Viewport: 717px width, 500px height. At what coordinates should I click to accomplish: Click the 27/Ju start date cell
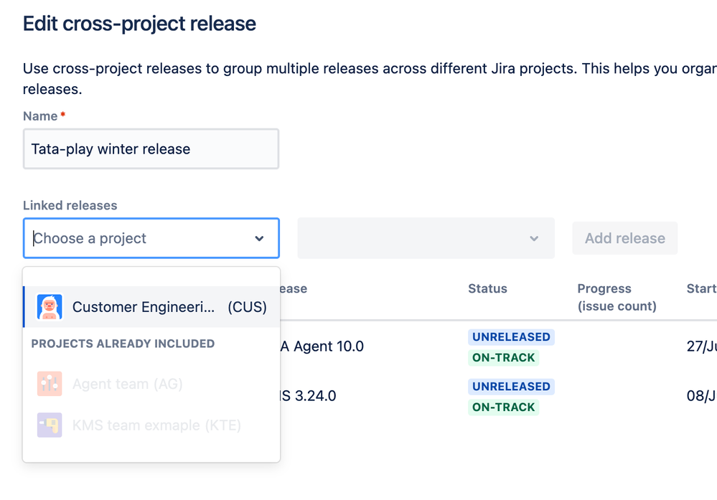[701, 346]
